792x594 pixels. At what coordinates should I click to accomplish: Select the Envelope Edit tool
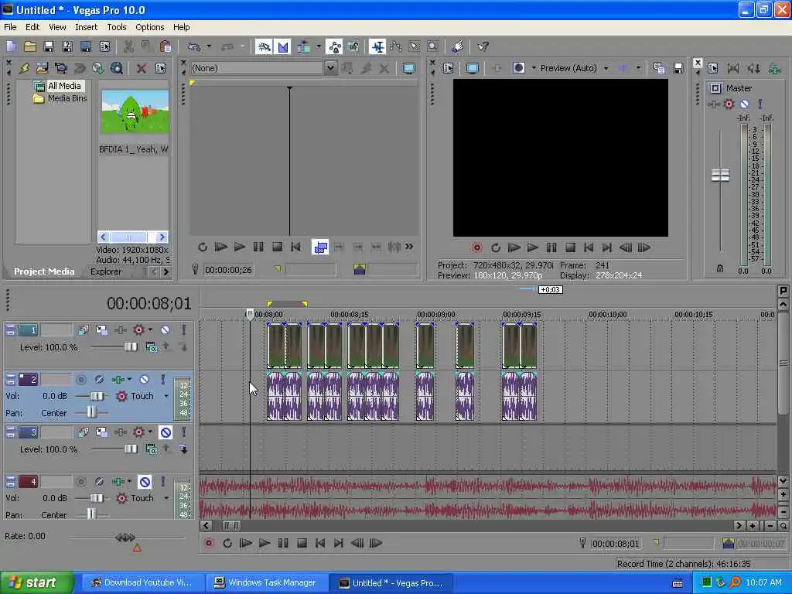click(396, 47)
